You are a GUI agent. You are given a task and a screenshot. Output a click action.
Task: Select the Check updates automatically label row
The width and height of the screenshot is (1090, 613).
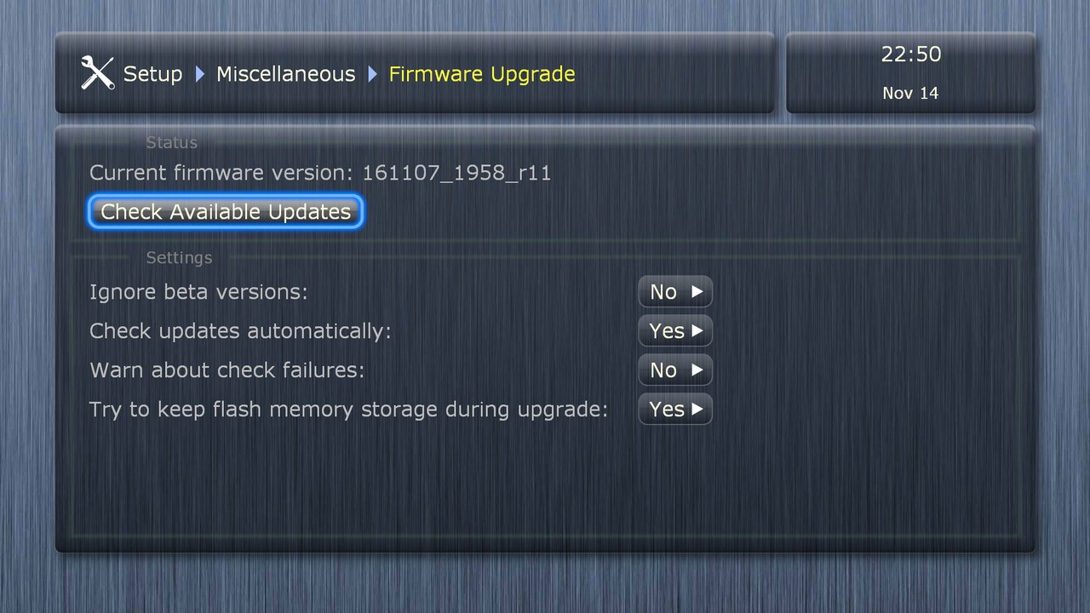pyautogui.click(x=240, y=330)
